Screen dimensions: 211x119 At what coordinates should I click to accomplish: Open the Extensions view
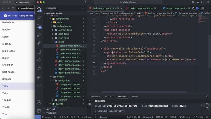[39, 43]
